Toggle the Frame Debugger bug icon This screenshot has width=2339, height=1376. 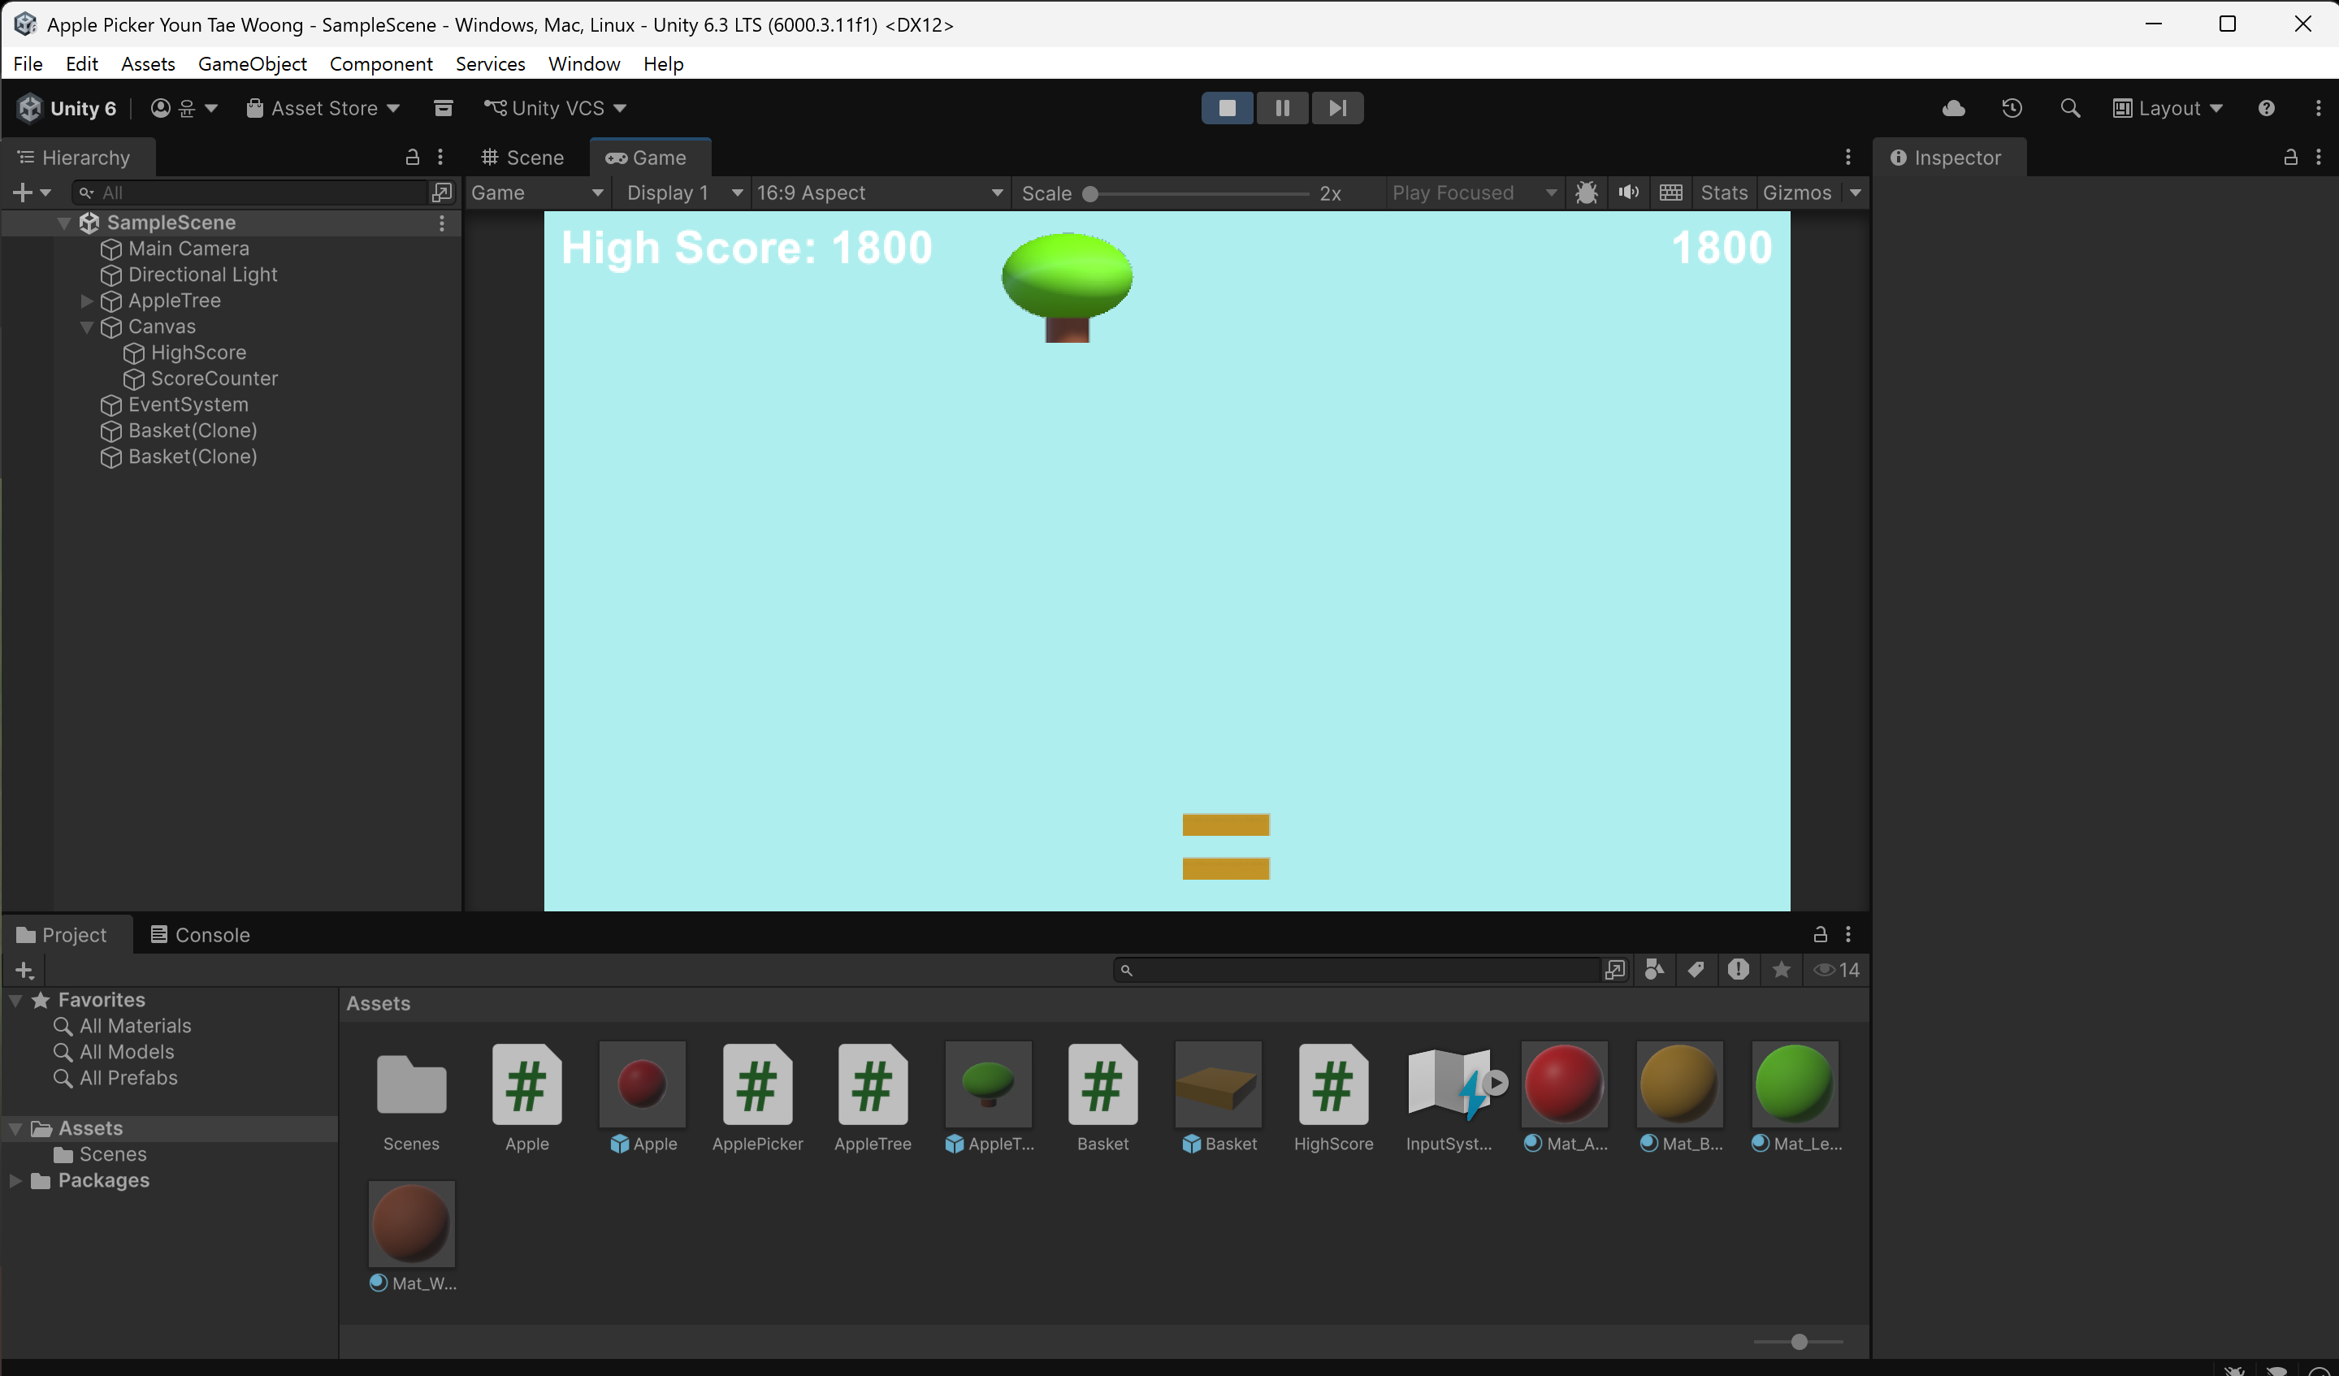tap(1586, 192)
